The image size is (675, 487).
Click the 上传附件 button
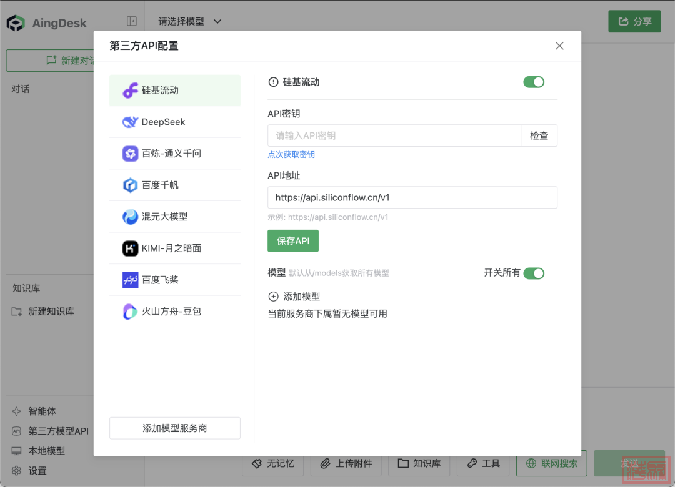(346, 463)
